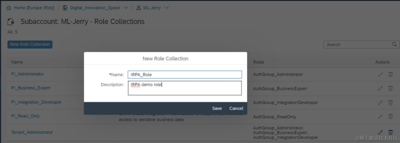
Task: Click the New Role Collection button
Action: (30, 44)
